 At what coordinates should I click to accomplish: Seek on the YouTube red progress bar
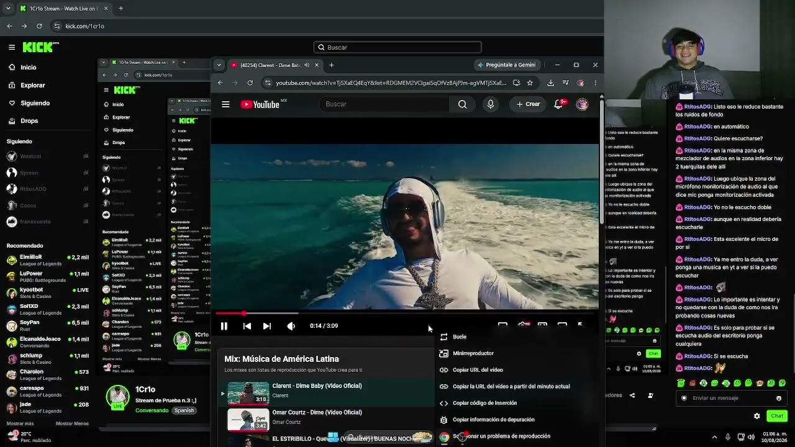click(x=406, y=313)
